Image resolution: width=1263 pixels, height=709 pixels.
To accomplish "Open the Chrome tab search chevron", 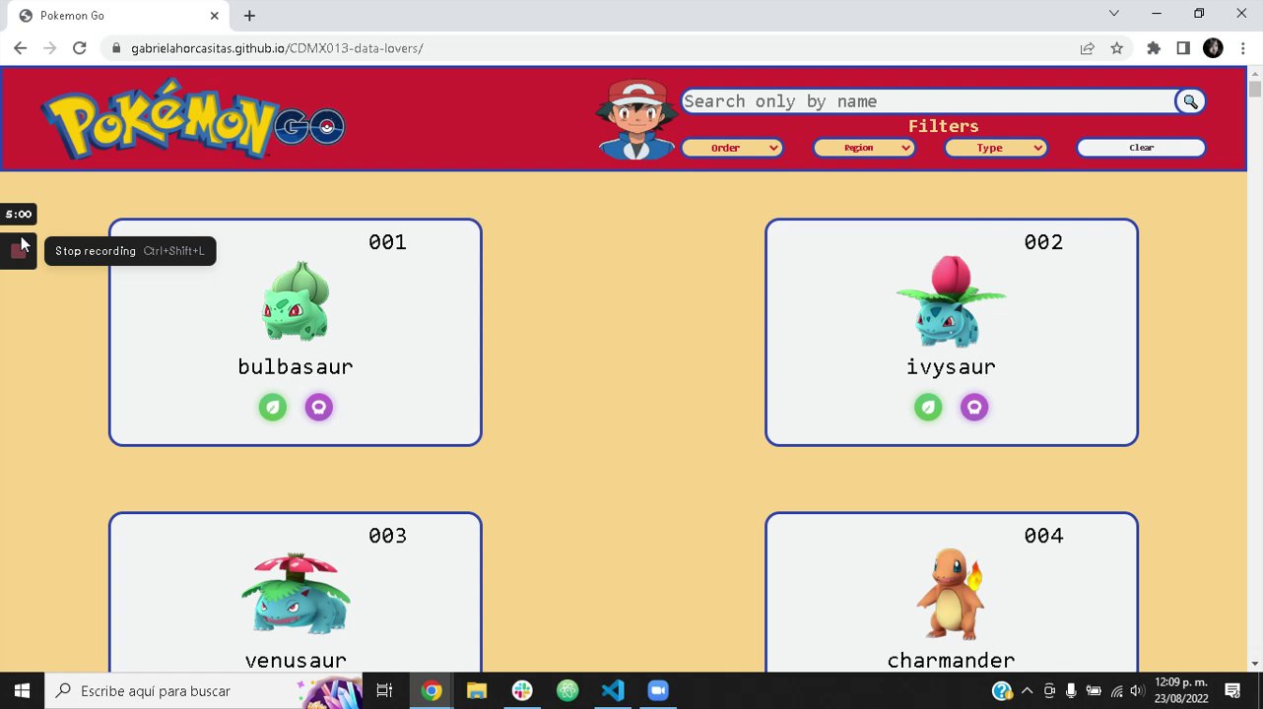I will click(x=1114, y=14).
